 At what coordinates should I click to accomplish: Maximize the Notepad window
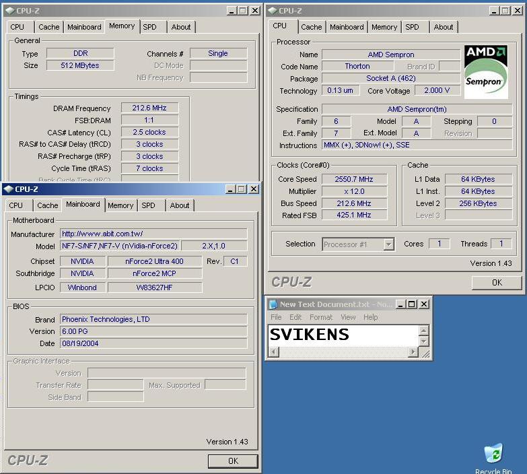[x=411, y=304]
